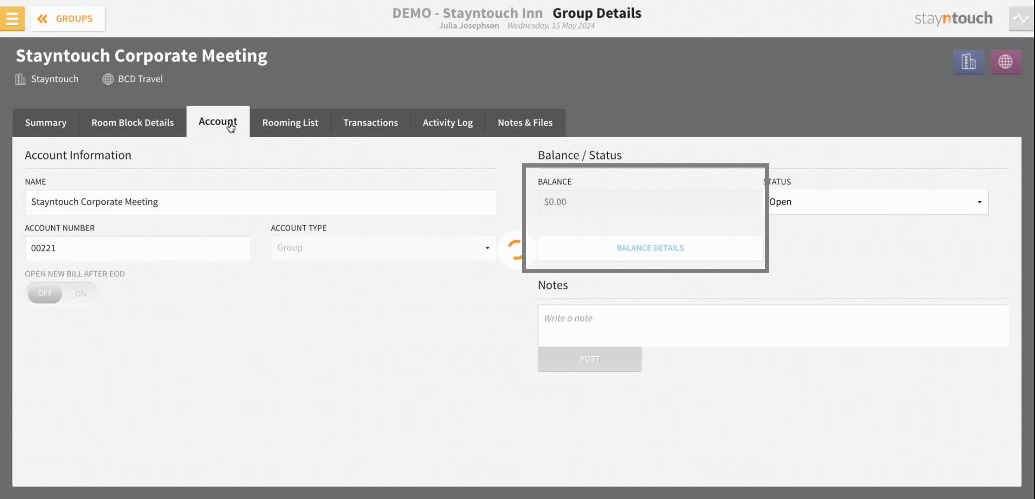Image resolution: width=1035 pixels, height=499 pixels.
Task: Click the BCD Travel agent name
Action: point(140,79)
